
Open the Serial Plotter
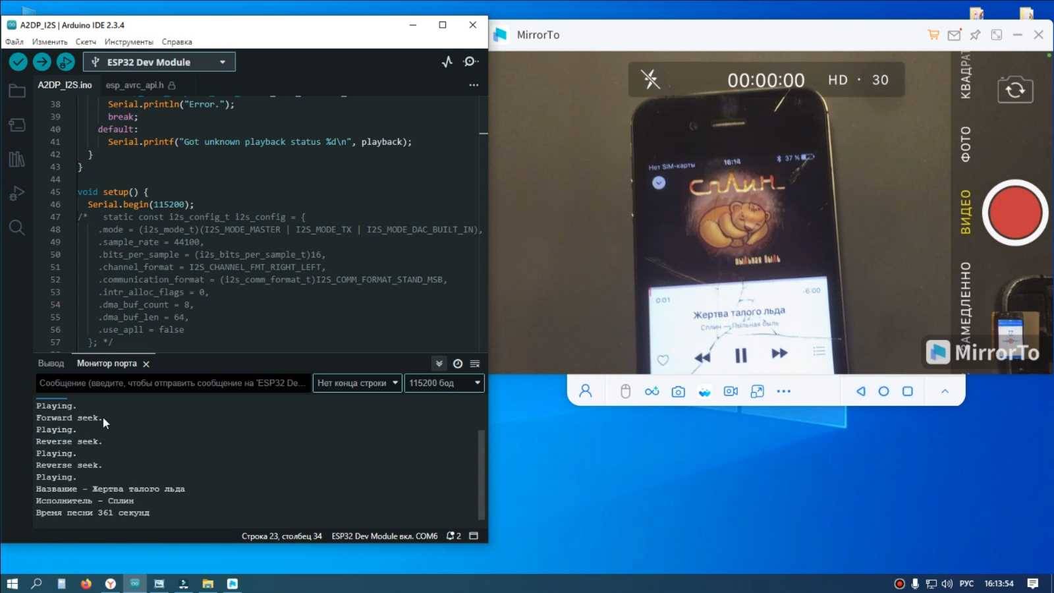click(447, 61)
